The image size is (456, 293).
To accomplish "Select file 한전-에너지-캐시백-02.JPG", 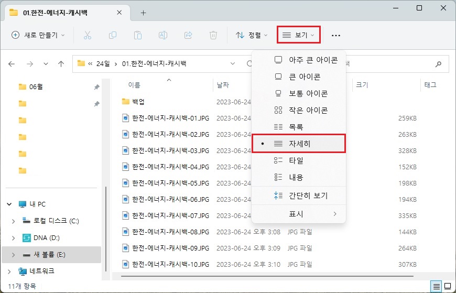I will click(x=170, y=134).
